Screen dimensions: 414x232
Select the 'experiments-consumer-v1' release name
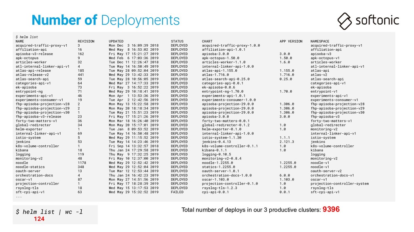click(x=39, y=100)
